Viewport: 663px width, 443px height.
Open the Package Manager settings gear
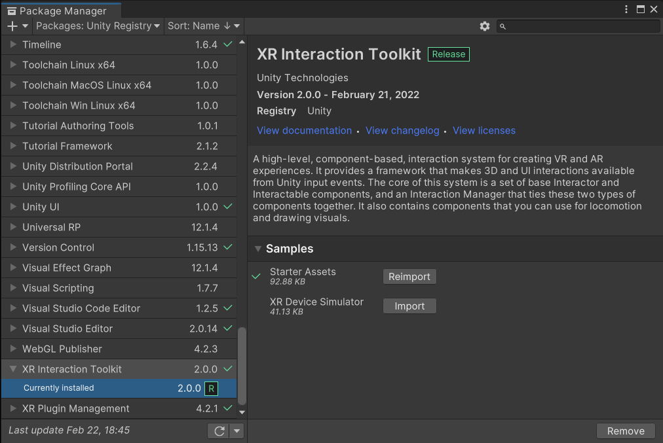pos(485,26)
